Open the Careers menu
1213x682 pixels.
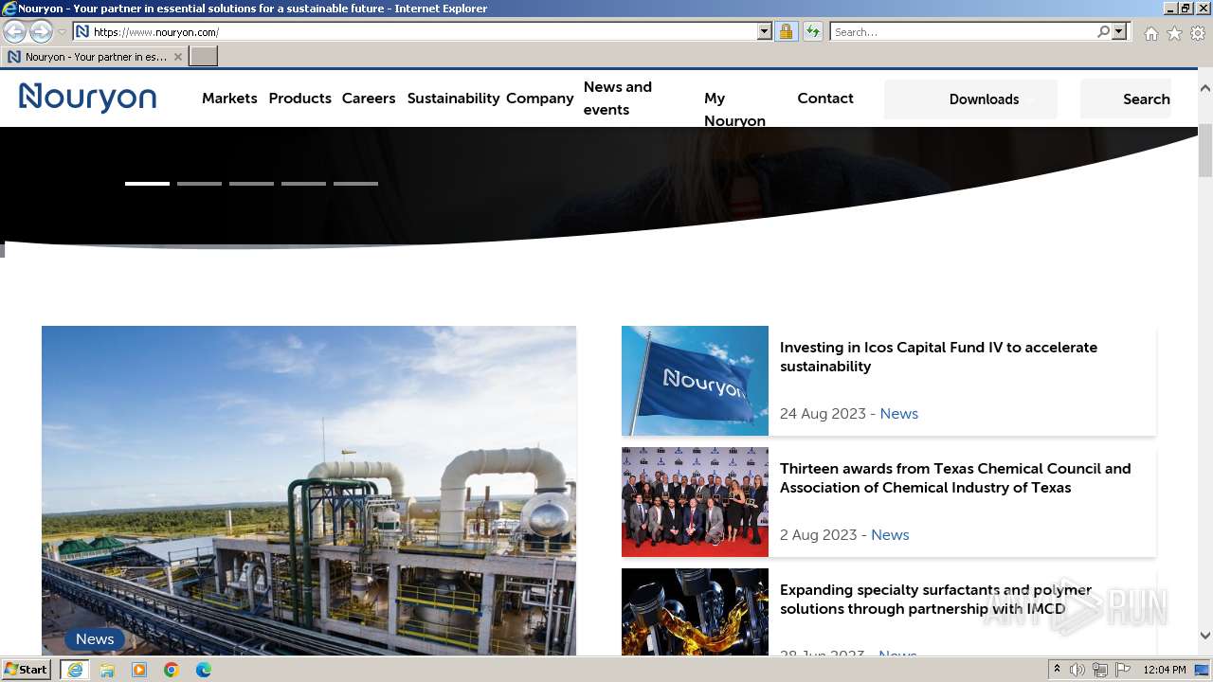[x=369, y=99]
